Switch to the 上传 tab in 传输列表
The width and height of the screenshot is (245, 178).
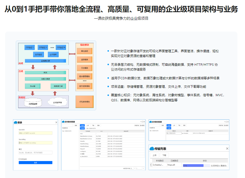click(x=155, y=155)
